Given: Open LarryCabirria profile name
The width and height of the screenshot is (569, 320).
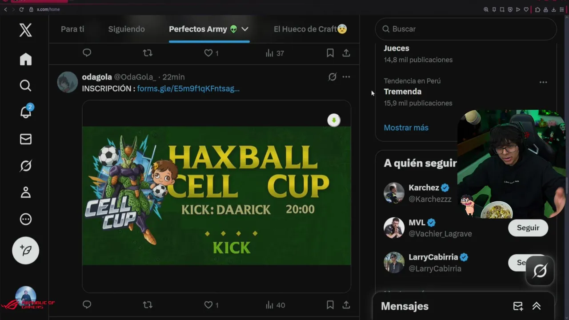Looking at the screenshot, I should (433, 257).
